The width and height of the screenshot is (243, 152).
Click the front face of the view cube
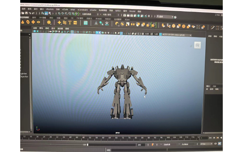(197, 45)
